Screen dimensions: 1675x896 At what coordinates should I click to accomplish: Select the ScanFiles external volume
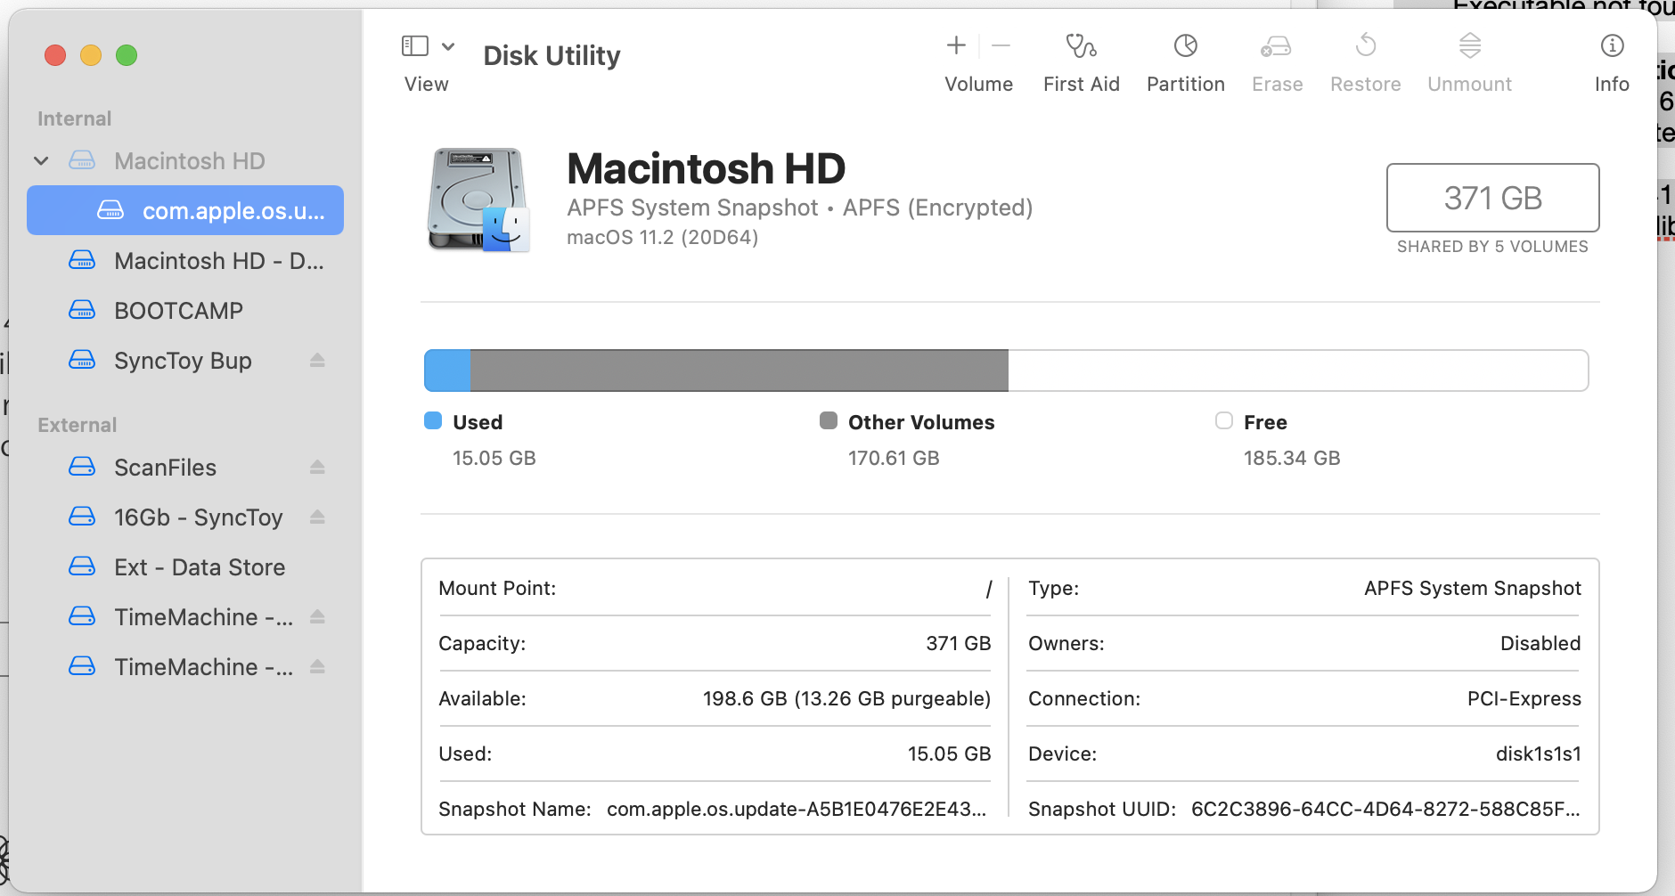coord(185,468)
